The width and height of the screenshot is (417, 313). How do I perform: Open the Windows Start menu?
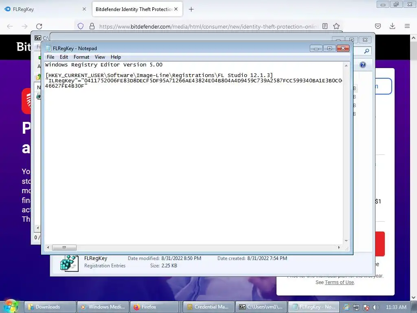point(10,306)
